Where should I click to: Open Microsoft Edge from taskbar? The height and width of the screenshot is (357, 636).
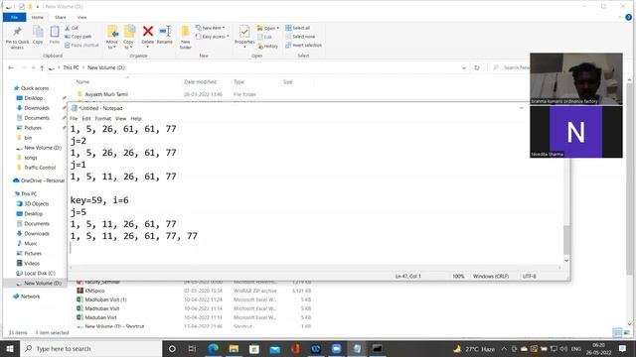213,348
